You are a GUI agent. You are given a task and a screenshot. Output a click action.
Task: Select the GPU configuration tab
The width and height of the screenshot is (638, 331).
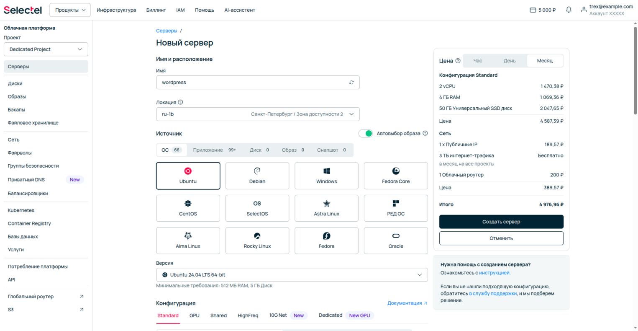click(195, 315)
